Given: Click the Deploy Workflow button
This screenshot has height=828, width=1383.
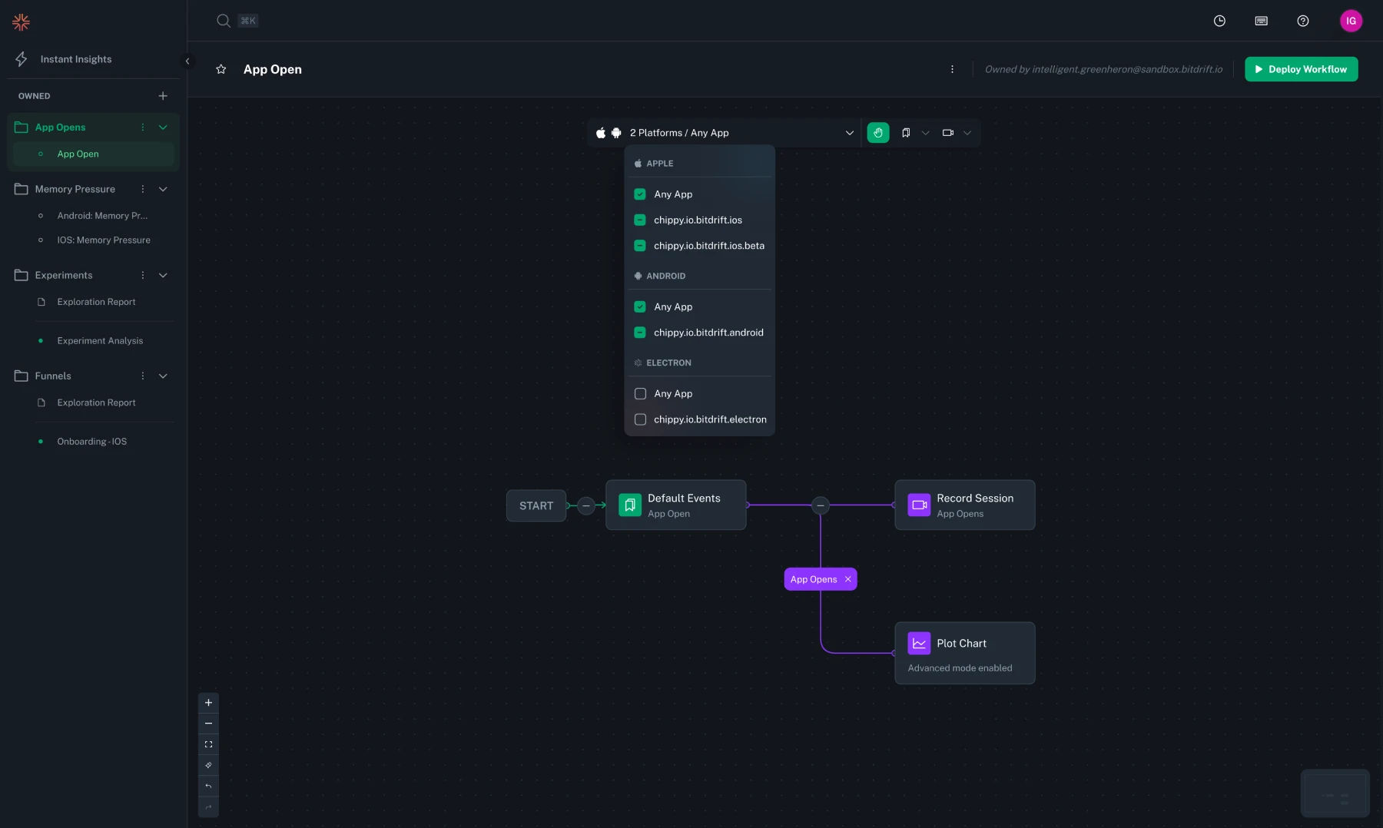Looking at the screenshot, I should point(1301,69).
